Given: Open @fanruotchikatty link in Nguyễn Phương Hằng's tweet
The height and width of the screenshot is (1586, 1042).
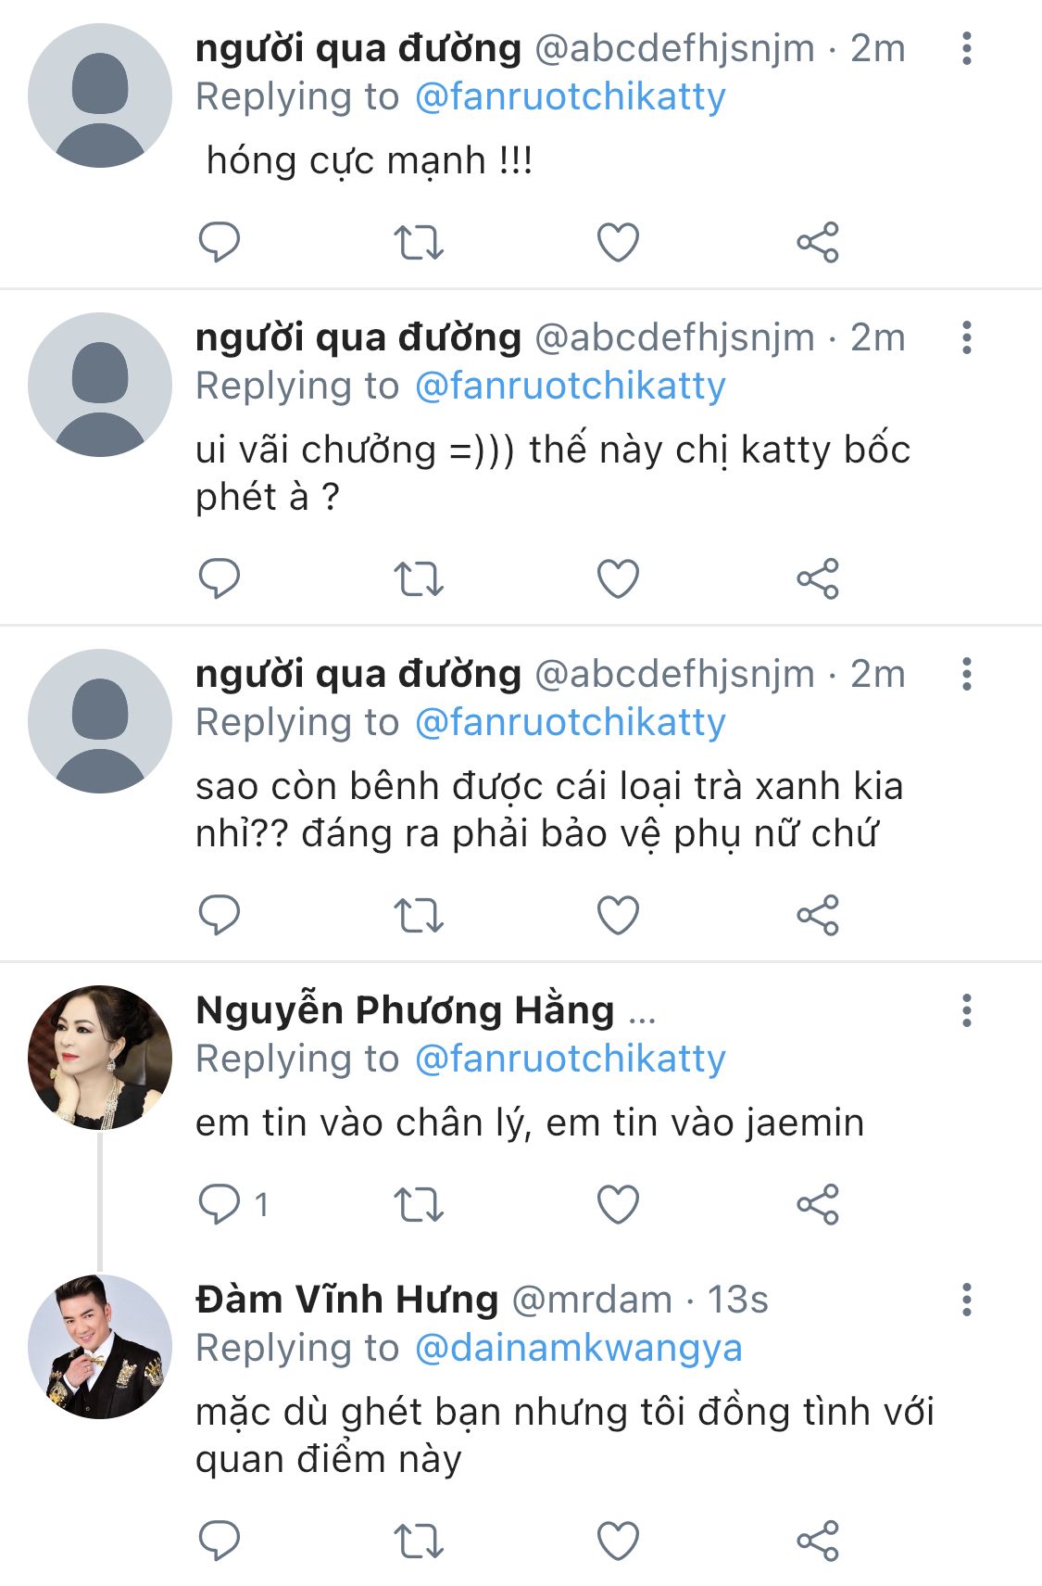Looking at the screenshot, I should click(x=570, y=1059).
